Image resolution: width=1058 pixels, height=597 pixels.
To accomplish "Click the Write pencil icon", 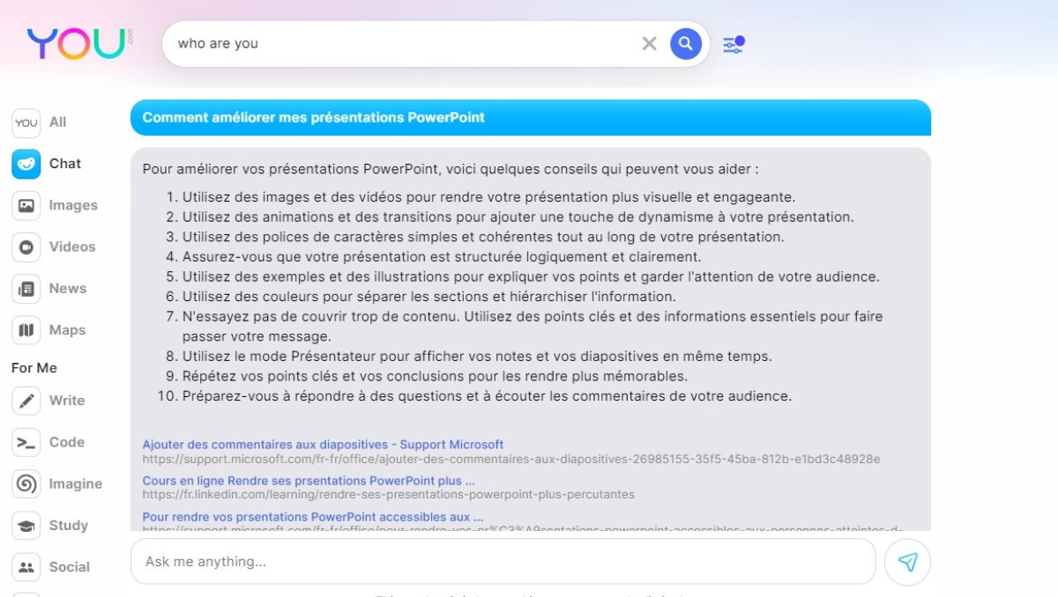I will [26, 401].
